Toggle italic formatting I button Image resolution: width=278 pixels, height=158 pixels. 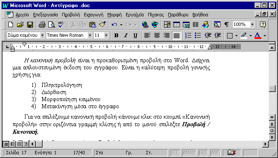126,36
